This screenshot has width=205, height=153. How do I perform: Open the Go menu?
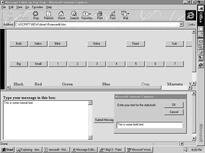click(x=27, y=7)
